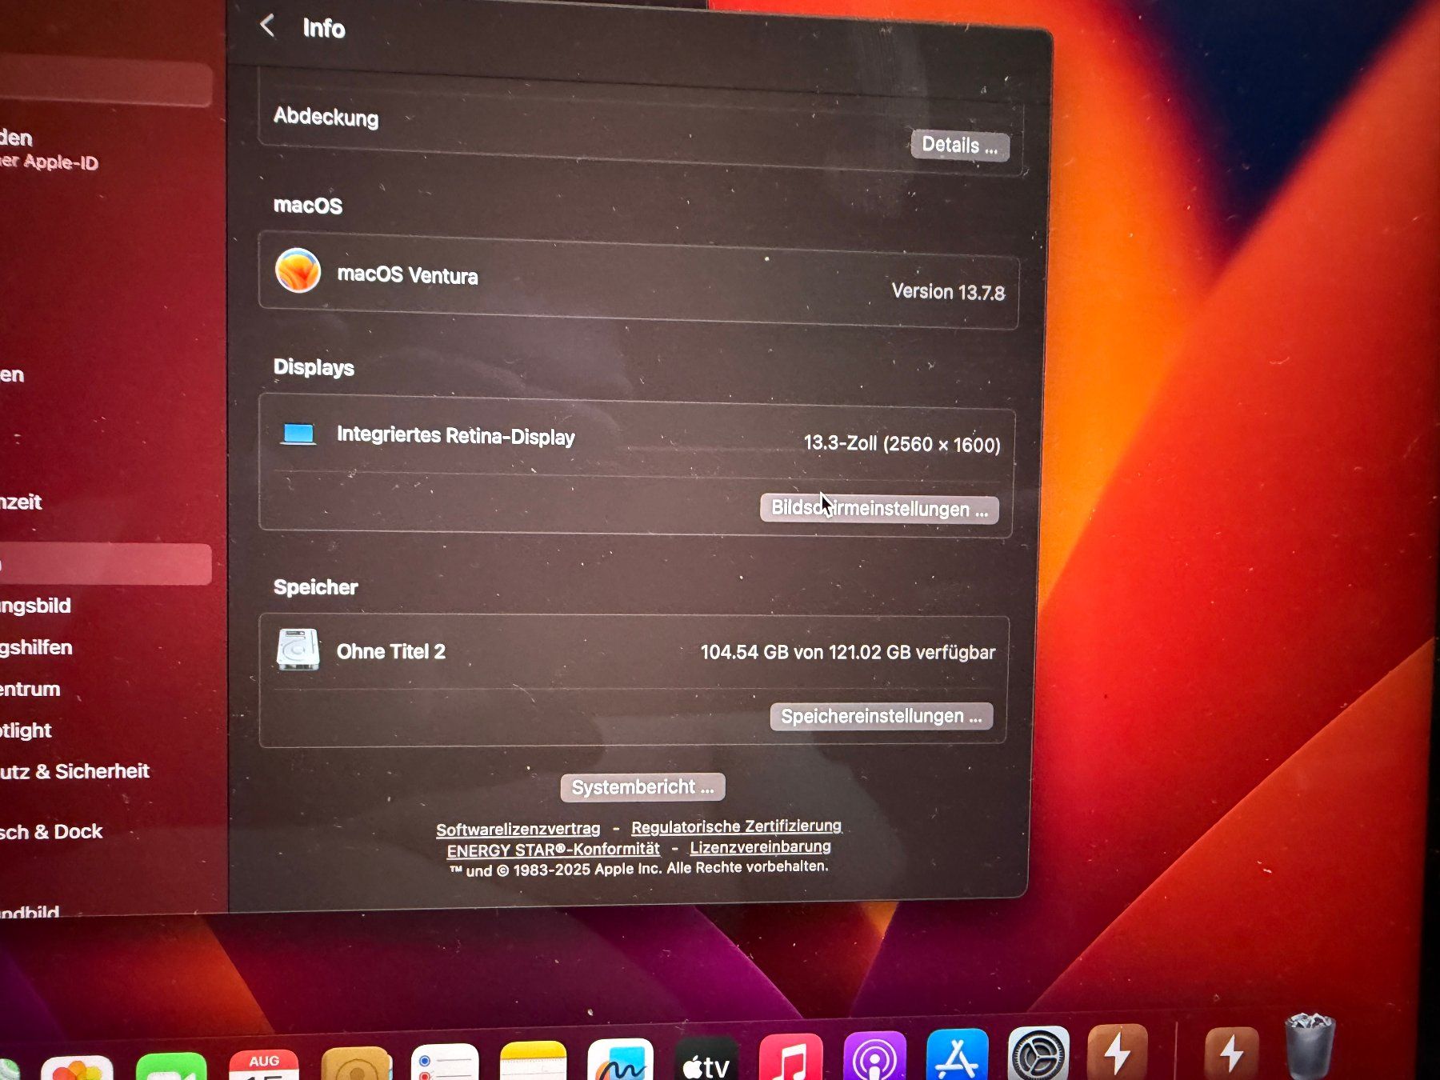The image size is (1440, 1080).
Task: Select sidebar item '& Sicherheit'
Action: point(74,771)
